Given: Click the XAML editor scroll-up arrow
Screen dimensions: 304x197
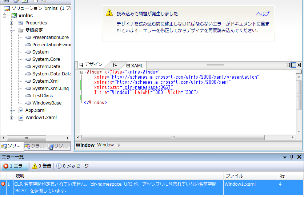Looking at the screenshot, I should coord(299,77).
